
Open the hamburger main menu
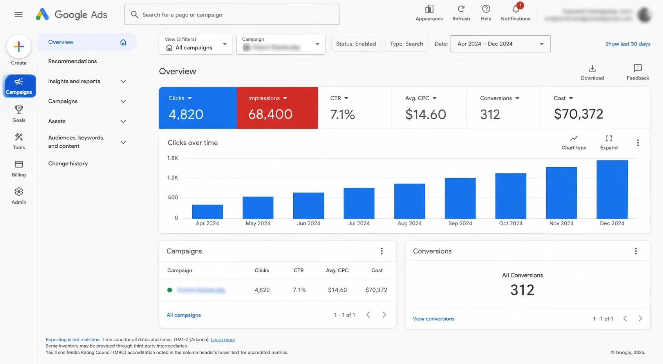click(18, 14)
